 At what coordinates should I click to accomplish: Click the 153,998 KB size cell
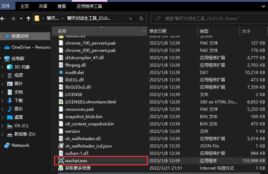[254, 161]
